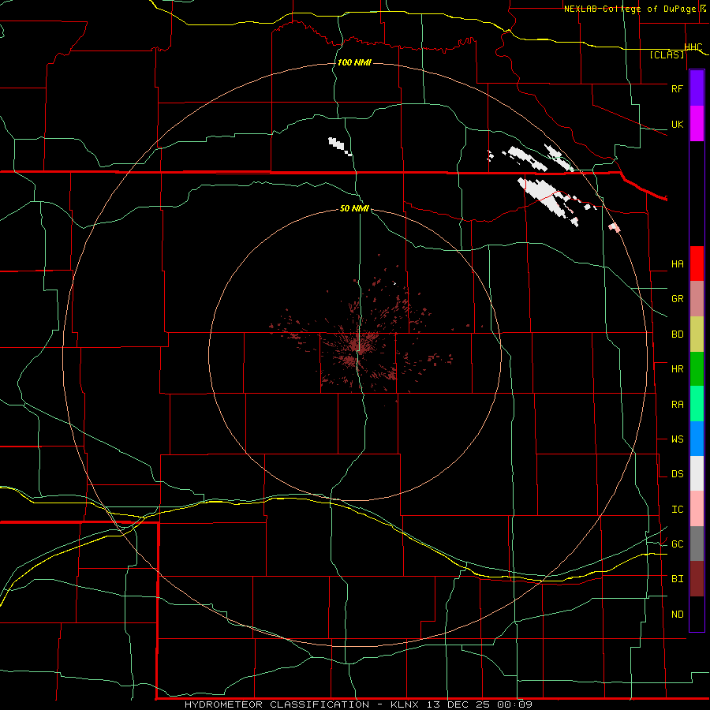Click the HHC product code text

point(693,47)
